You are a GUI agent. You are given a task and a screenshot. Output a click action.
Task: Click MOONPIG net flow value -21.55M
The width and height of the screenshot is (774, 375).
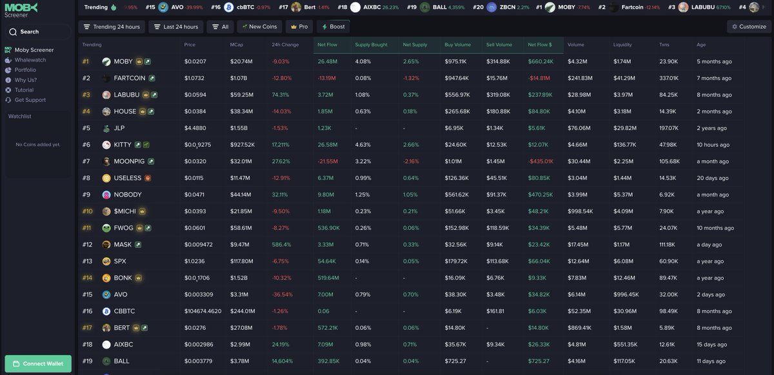point(328,162)
